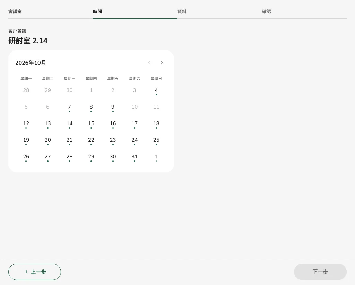The image size is (355, 285).
Task: Select October 21 in the calendar
Action: click(69, 140)
